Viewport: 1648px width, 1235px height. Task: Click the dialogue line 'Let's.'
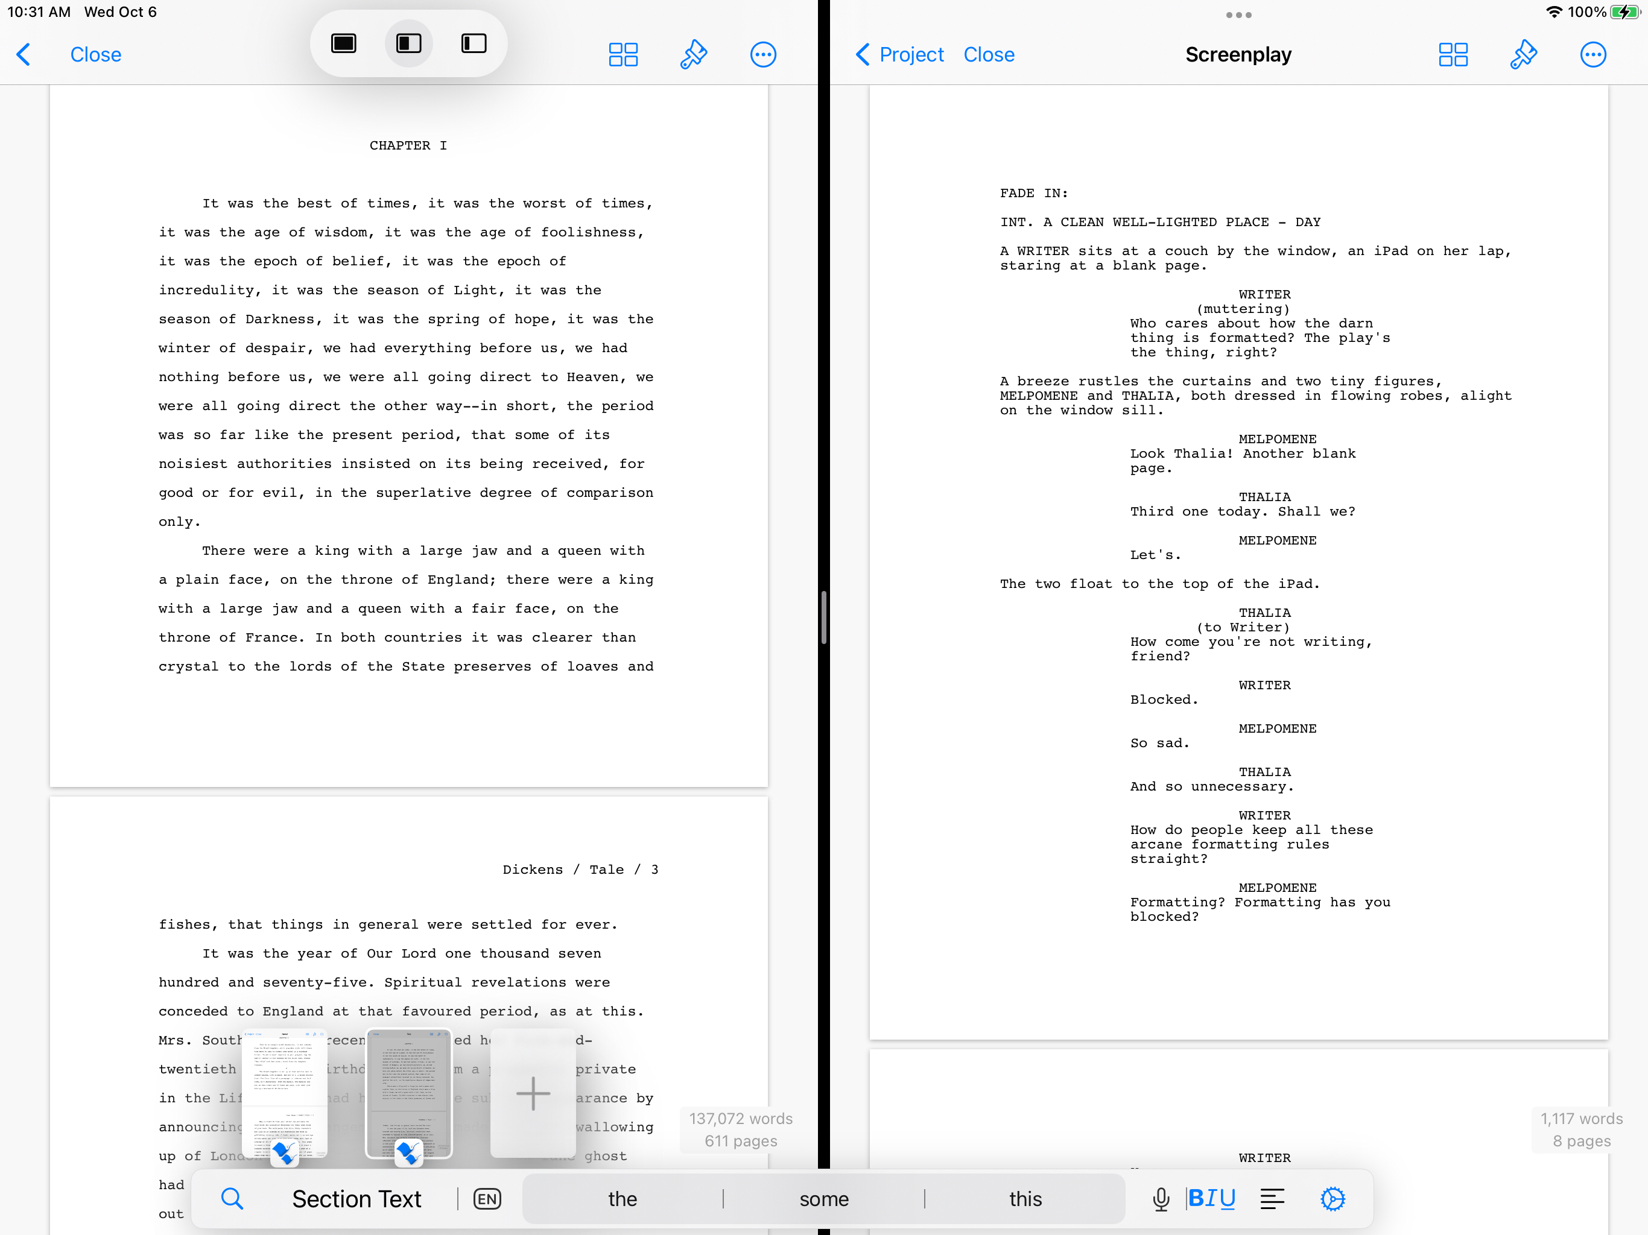(x=1155, y=554)
